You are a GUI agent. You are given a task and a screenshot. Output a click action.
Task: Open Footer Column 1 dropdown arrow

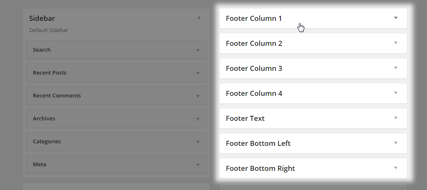coord(396,18)
